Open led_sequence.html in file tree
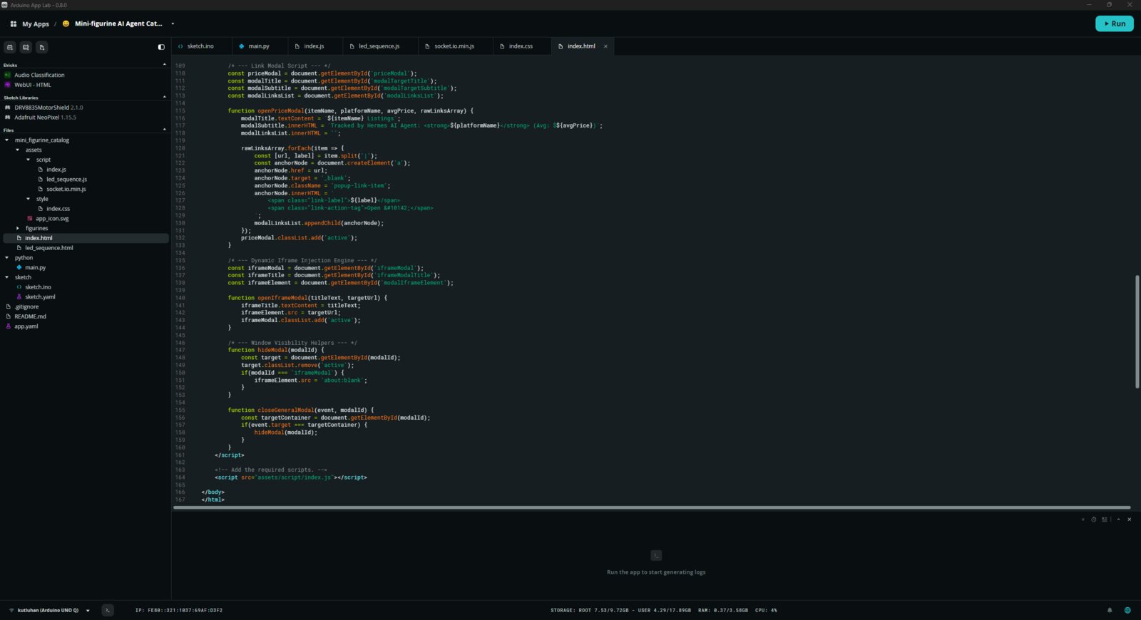1141x620 pixels. [48, 248]
